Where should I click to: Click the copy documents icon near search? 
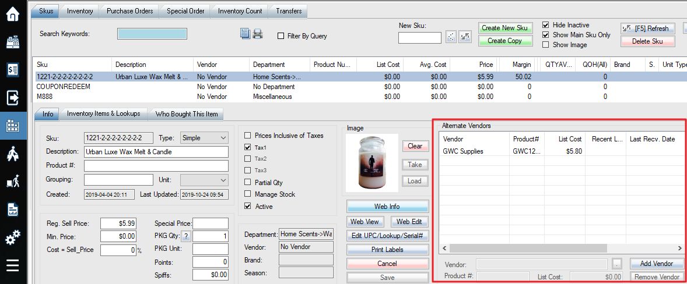point(246,34)
